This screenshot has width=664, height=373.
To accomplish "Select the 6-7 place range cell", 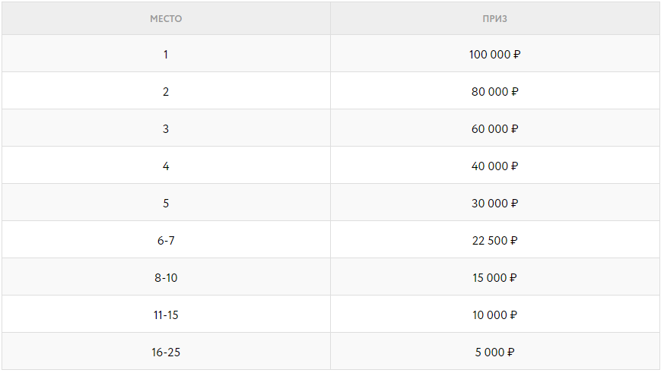I will click(x=166, y=241).
